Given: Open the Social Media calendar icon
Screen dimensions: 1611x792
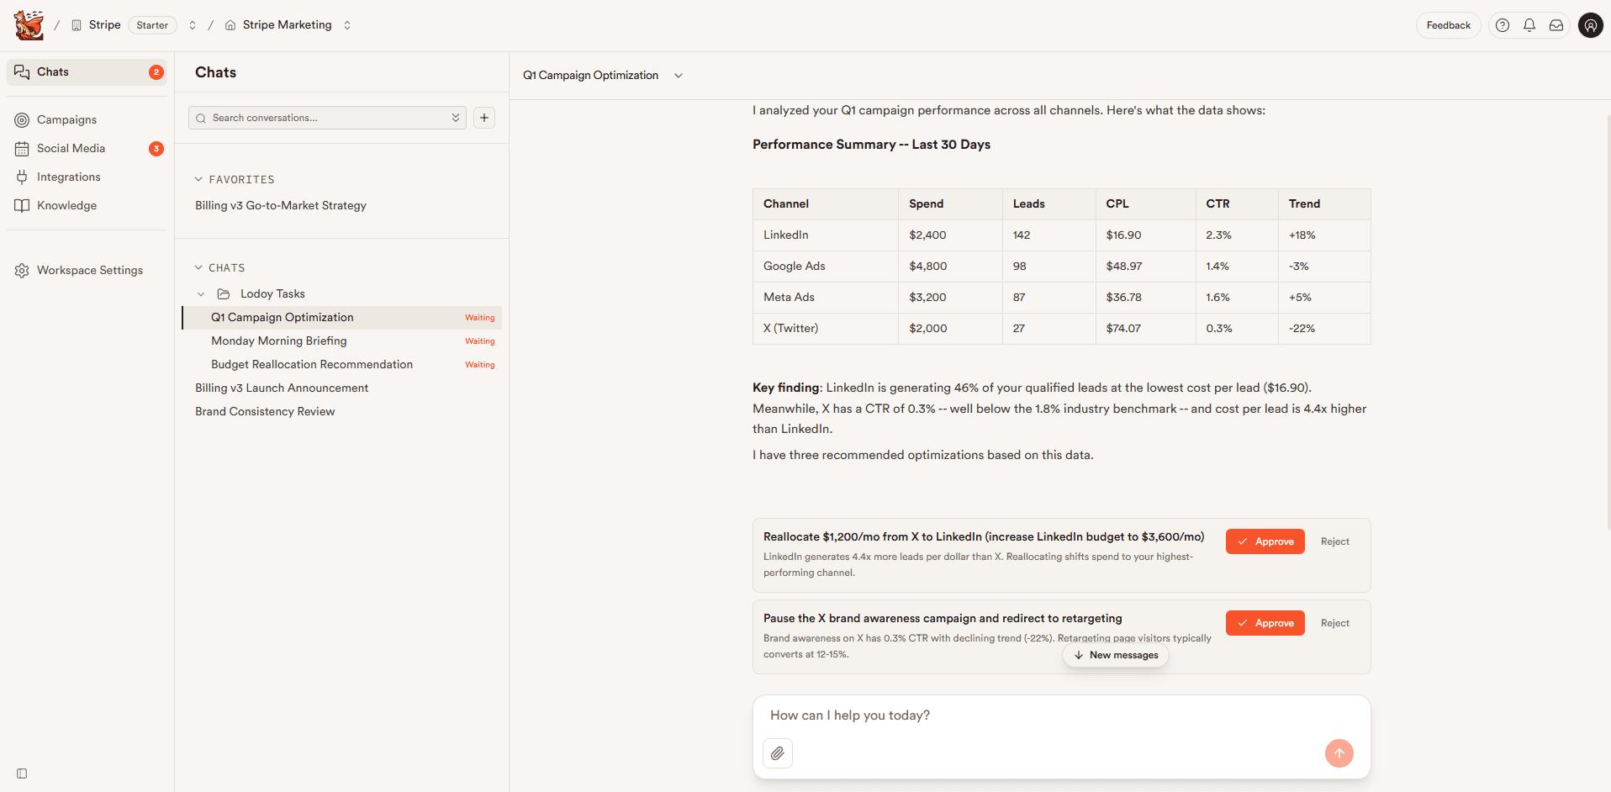Looking at the screenshot, I should click(21, 148).
